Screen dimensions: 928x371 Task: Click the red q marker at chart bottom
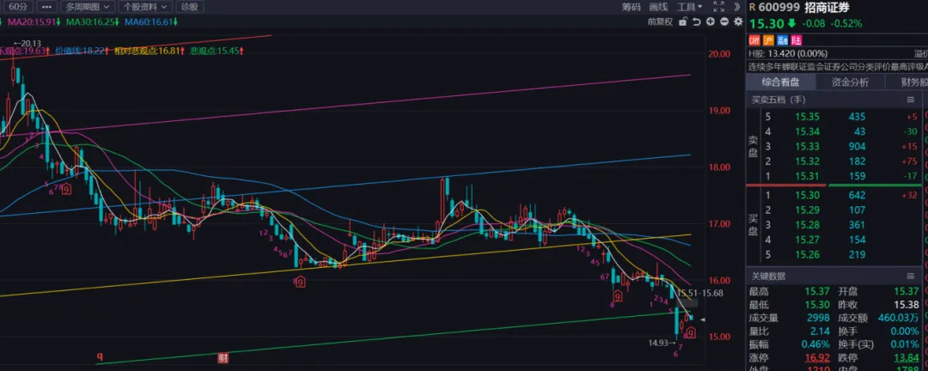(x=100, y=356)
